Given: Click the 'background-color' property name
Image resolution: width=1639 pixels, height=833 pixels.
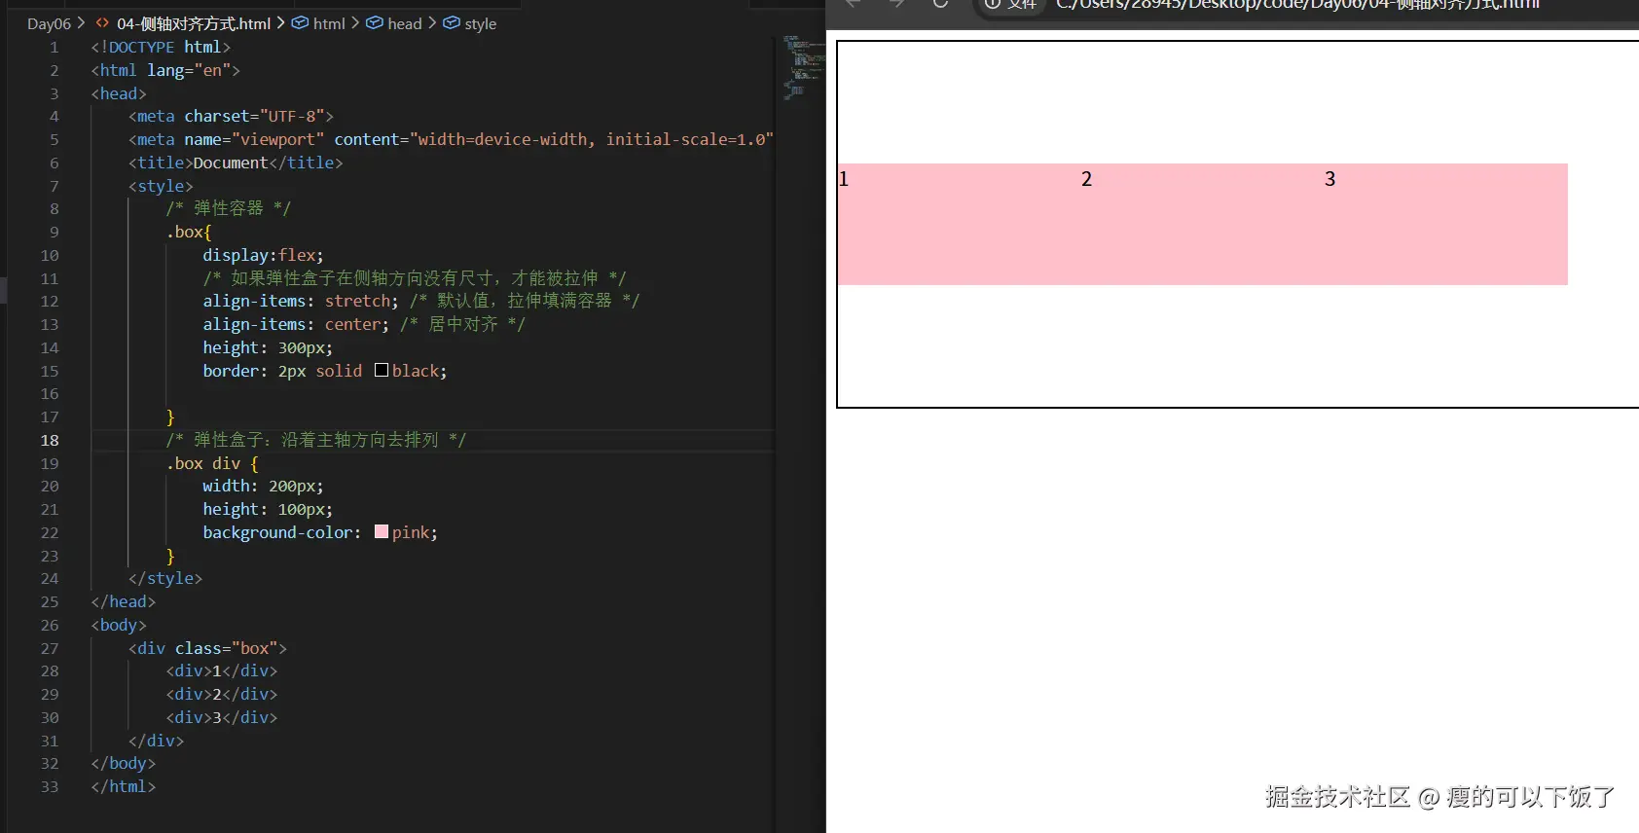Looking at the screenshot, I should coord(277,532).
